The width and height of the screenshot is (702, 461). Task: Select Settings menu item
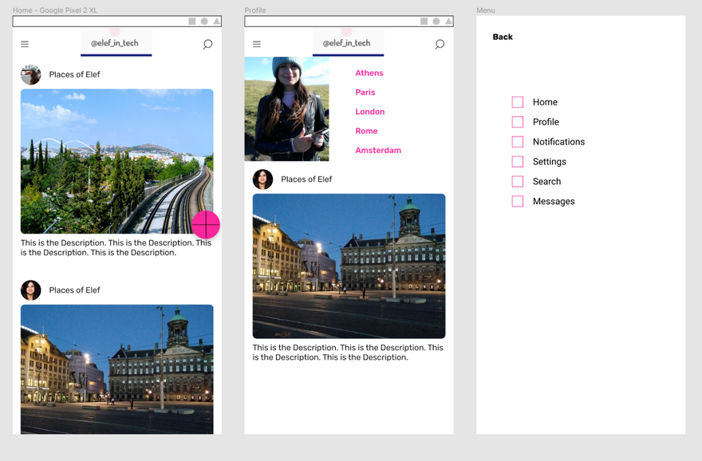coord(549,162)
